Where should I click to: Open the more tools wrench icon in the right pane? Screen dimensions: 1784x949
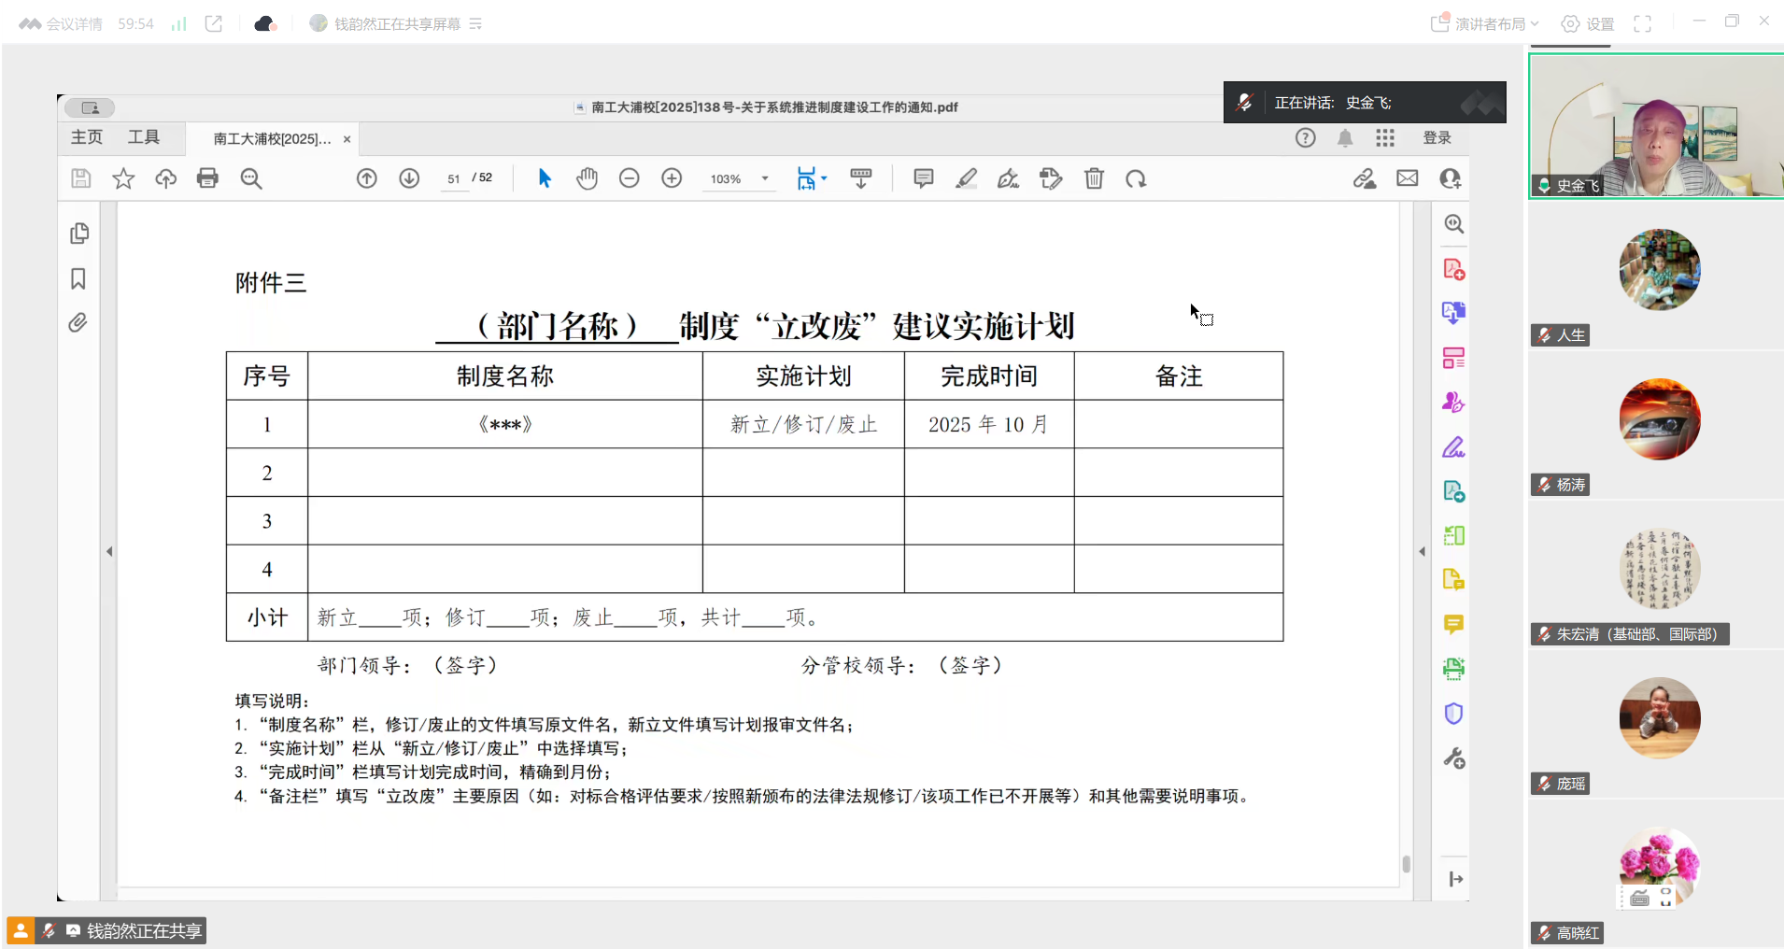tap(1453, 758)
